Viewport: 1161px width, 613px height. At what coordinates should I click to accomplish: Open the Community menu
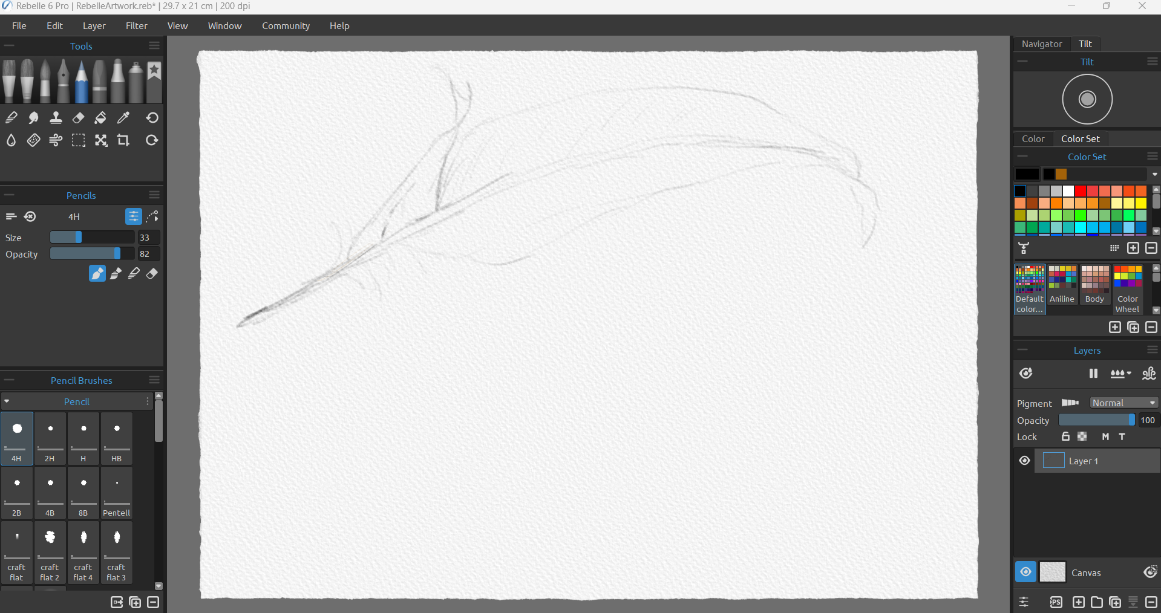tap(286, 25)
